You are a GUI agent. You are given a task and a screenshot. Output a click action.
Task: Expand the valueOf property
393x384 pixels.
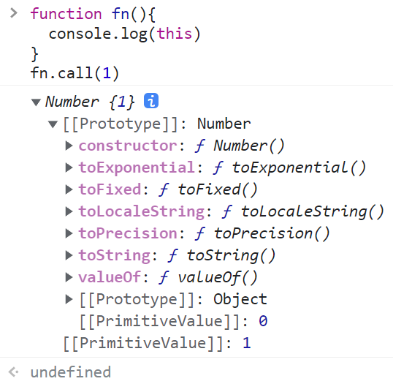69,277
